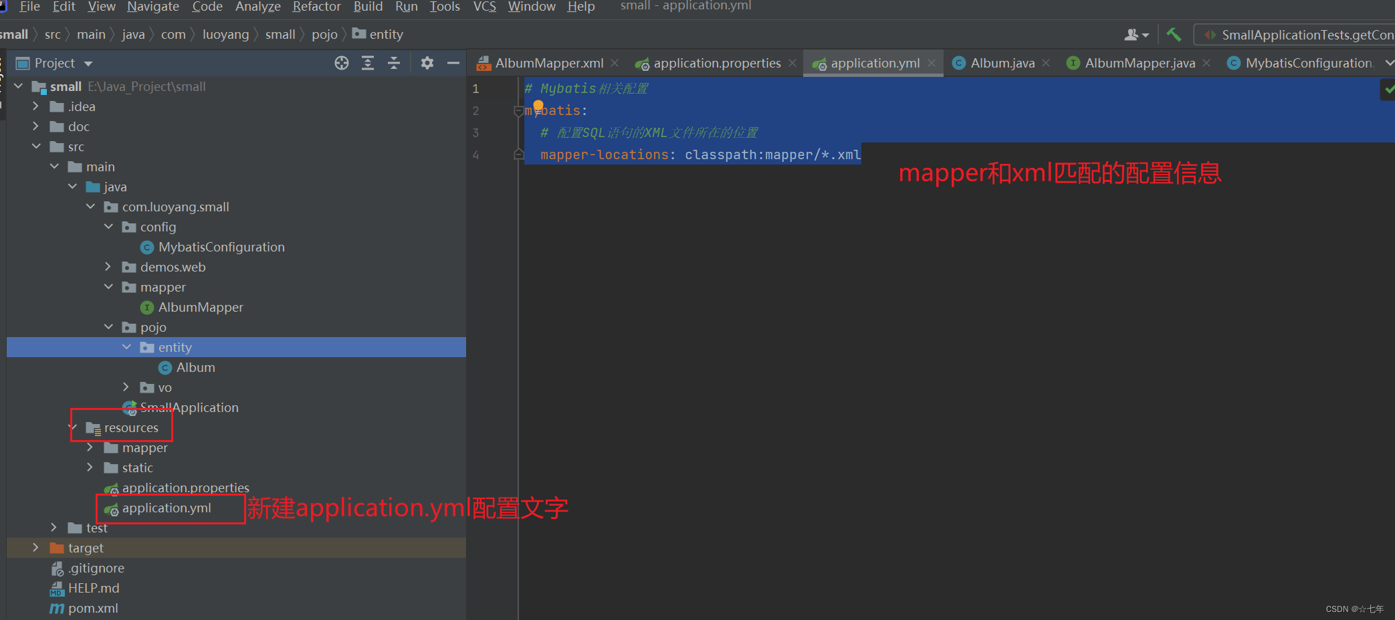Show hidden editor tabs dropdown arrow
This screenshot has width=1395, height=620.
coord(1389,63)
